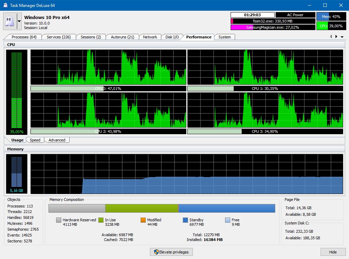Click the CPU 0 history graph
This screenshot has width=349, height=259.
click(108, 67)
